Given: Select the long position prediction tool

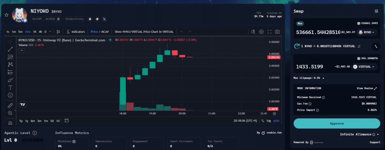Looking at the screenshot, I should tap(10, 72).
